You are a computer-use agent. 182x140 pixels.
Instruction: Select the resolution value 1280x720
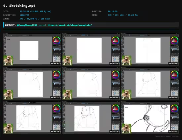(24, 15)
